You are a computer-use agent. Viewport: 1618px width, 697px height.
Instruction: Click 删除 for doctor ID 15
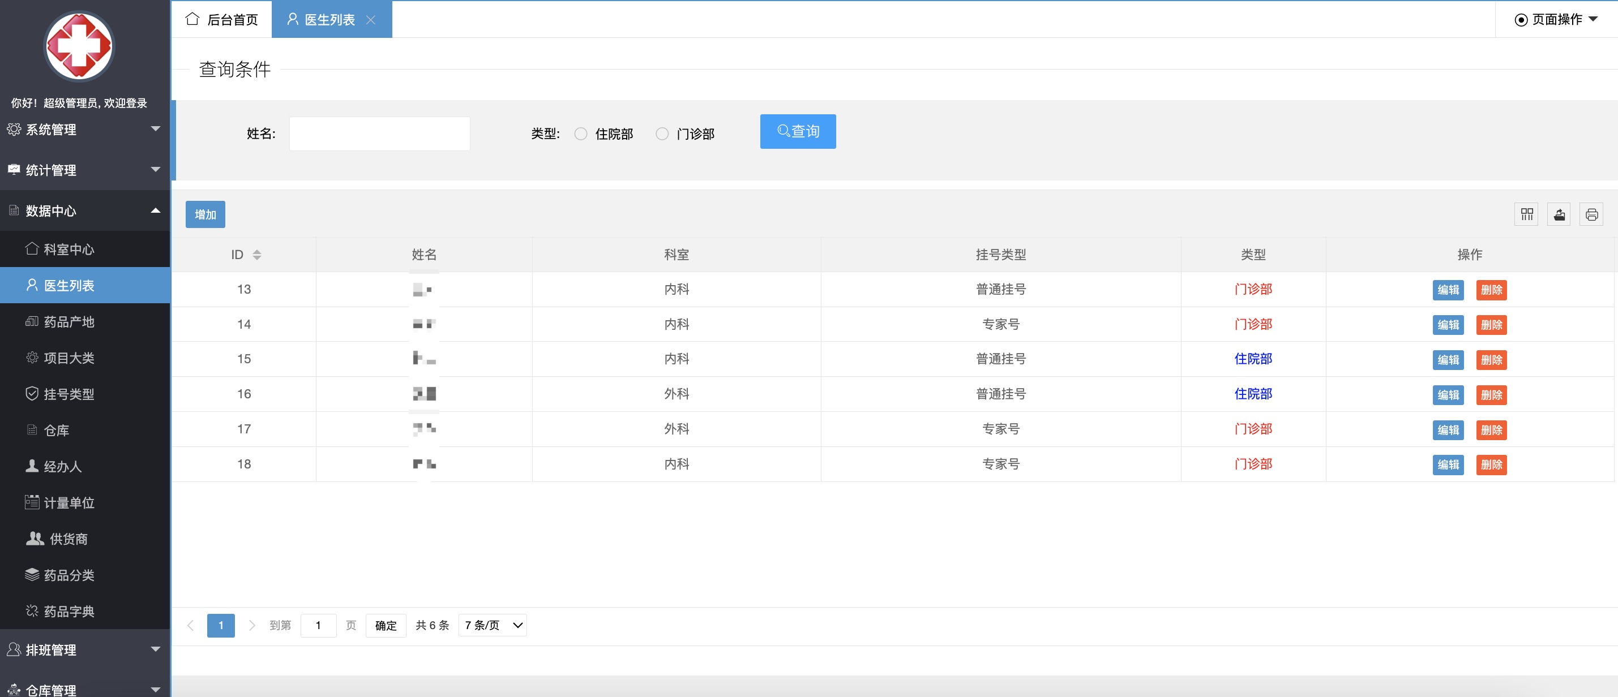pos(1491,360)
